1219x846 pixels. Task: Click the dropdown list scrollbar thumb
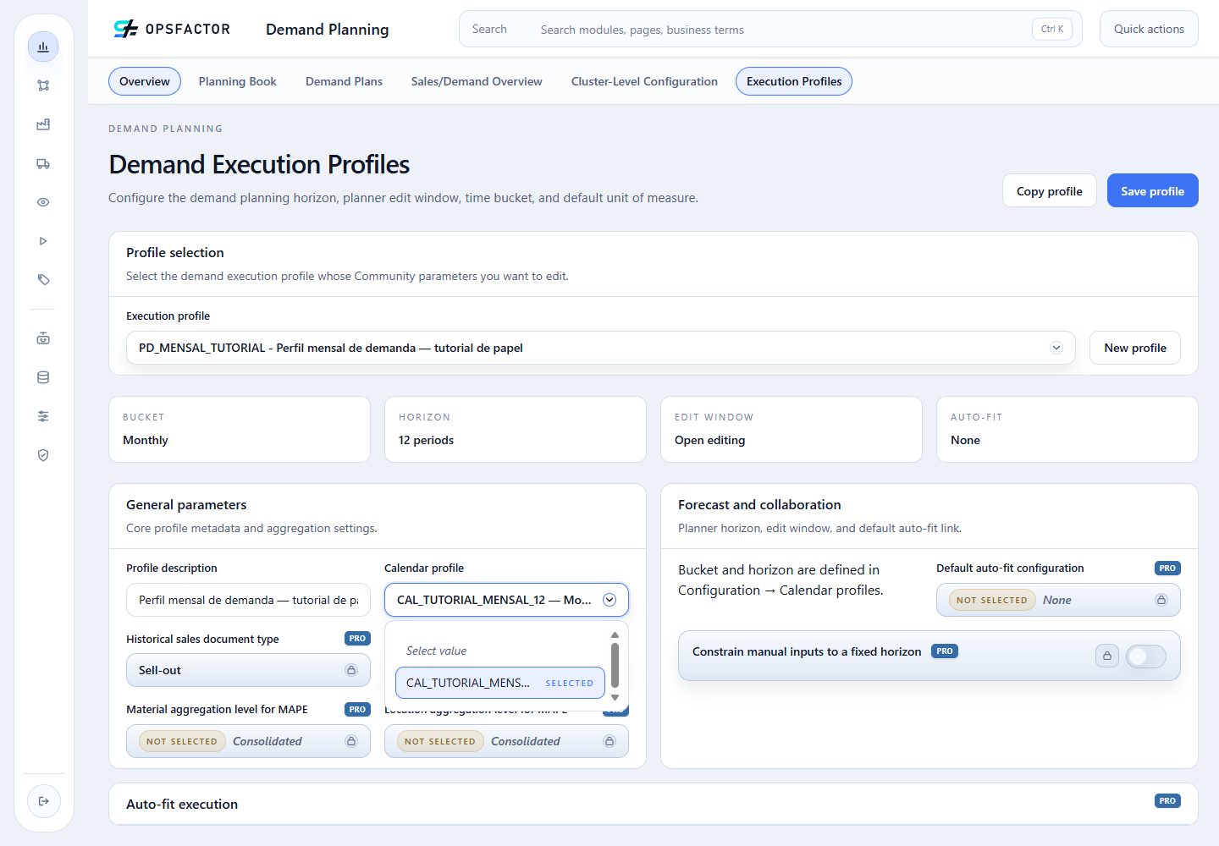pyautogui.click(x=615, y=666)
